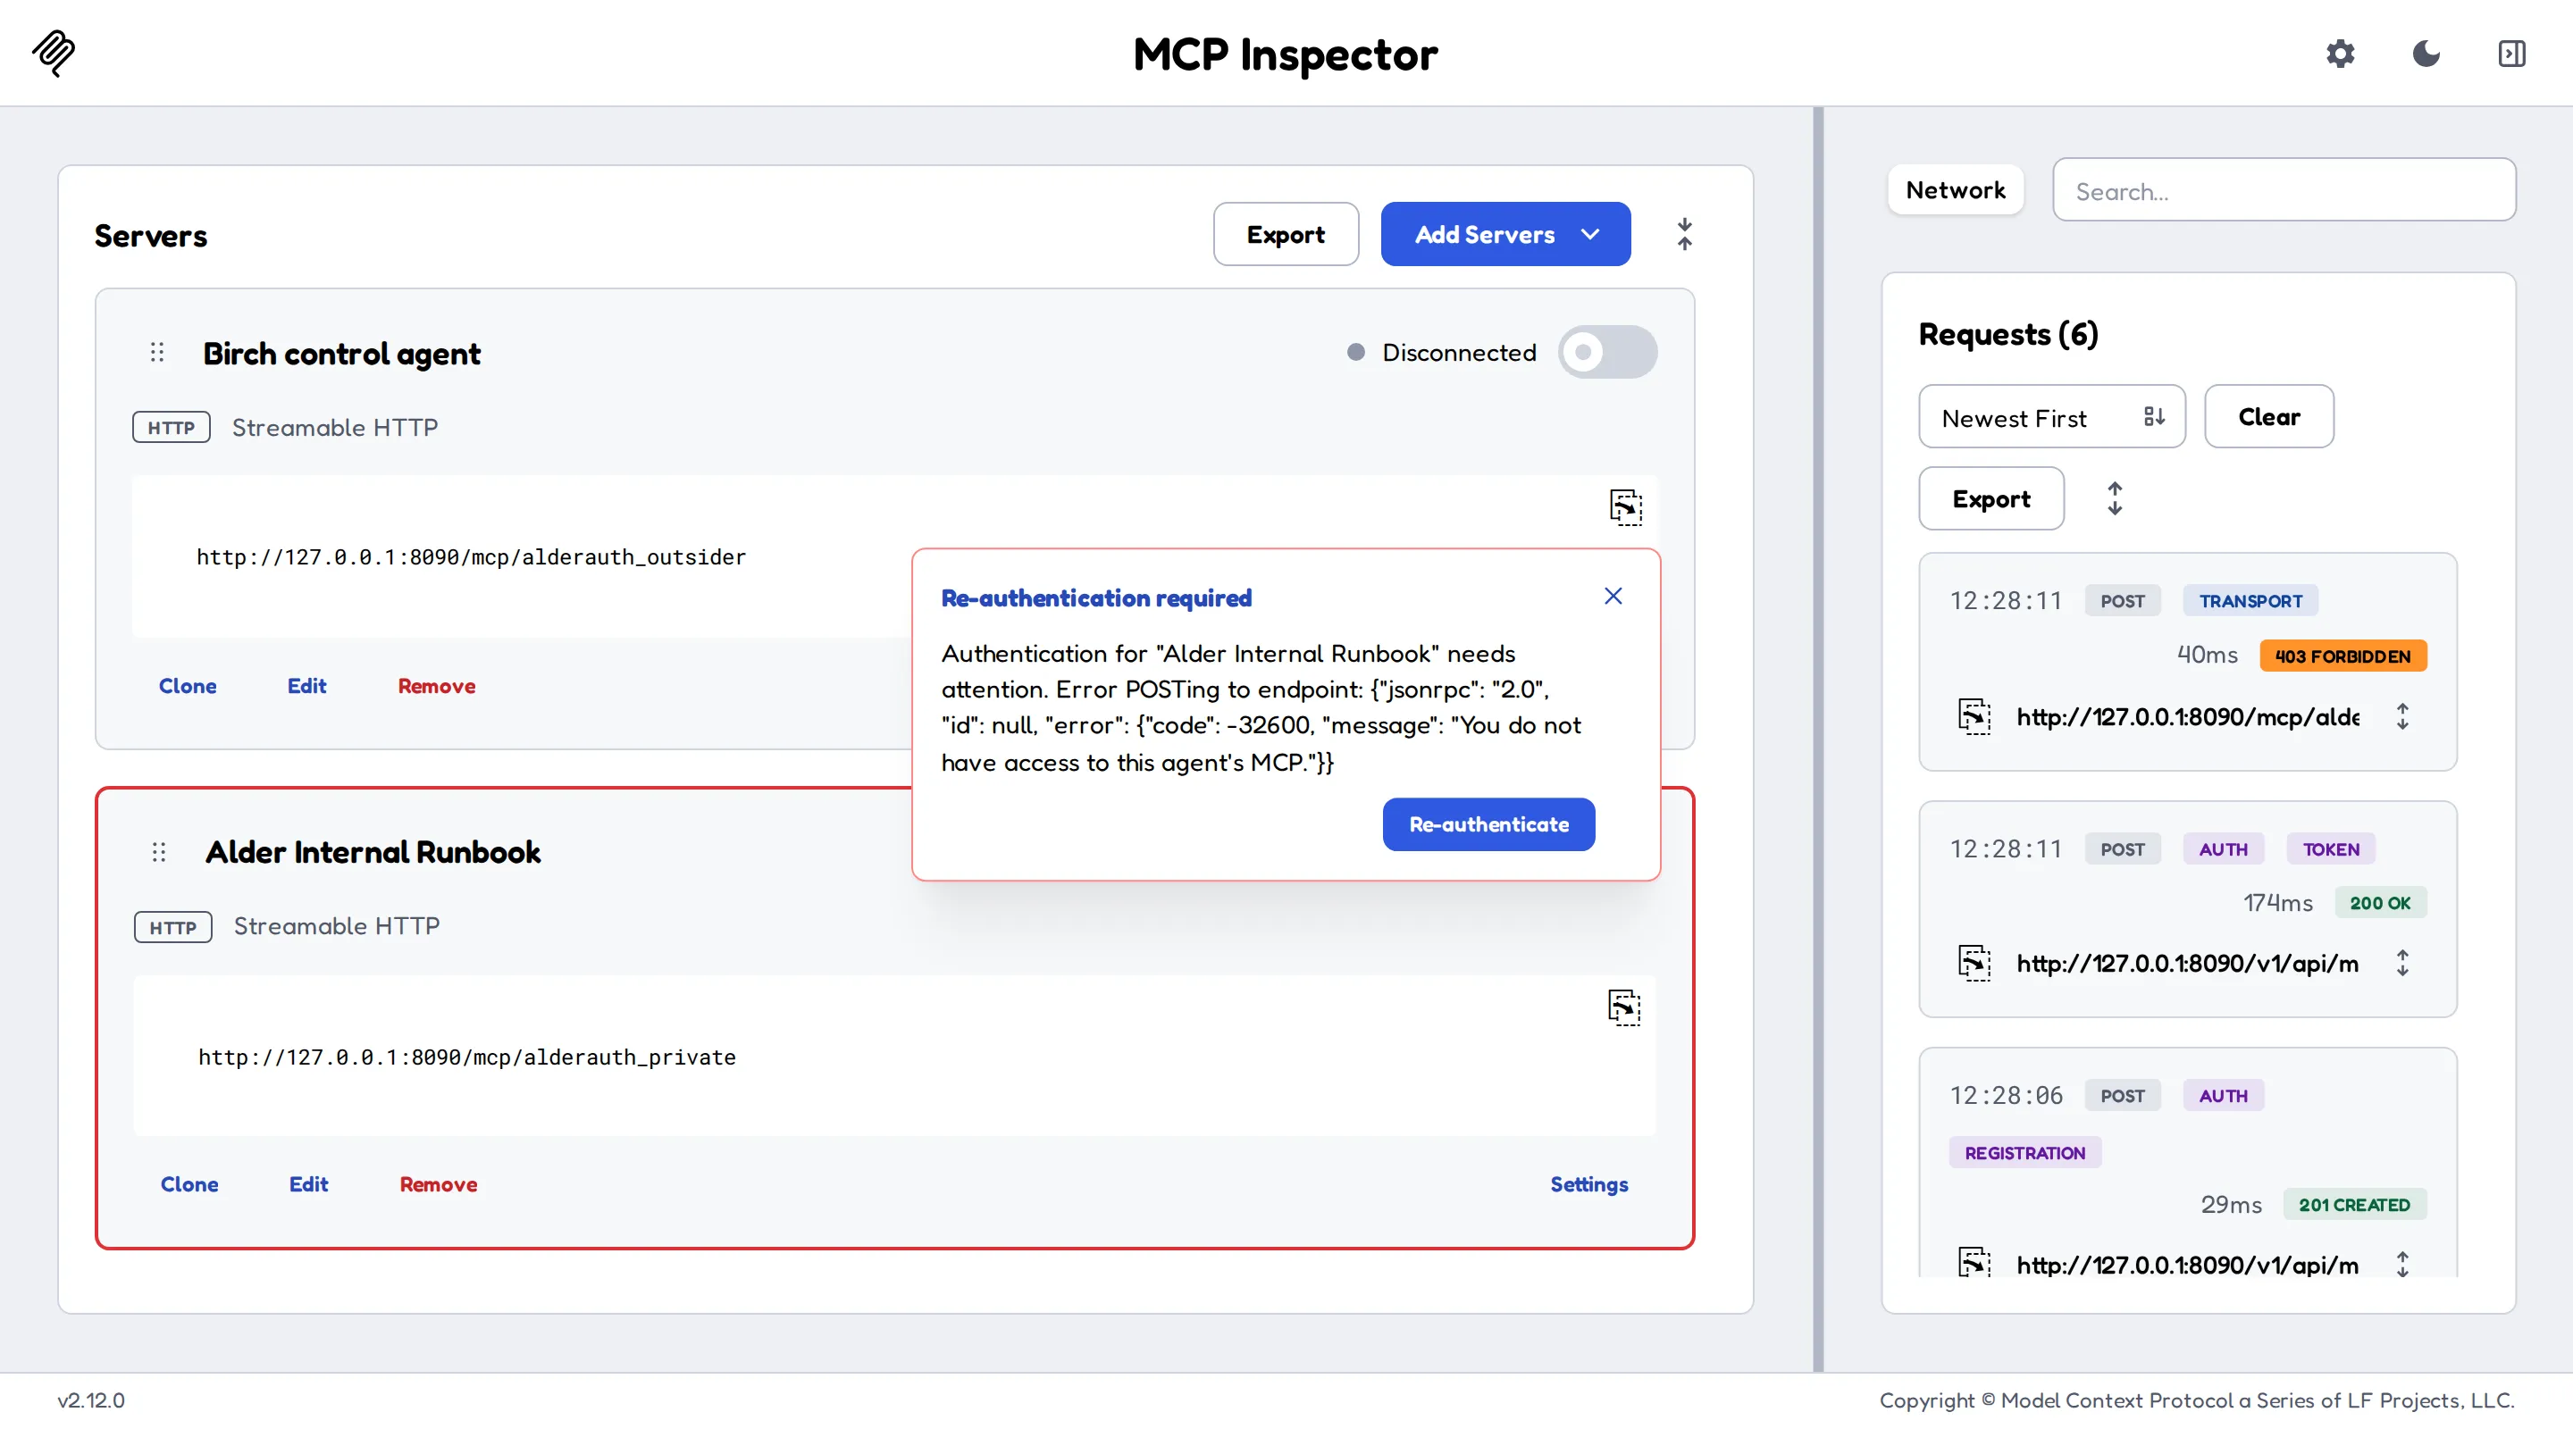This screenshot has height=1429, width=2573.
Task: Open the settings gear icon
Action: [2341, 53]
